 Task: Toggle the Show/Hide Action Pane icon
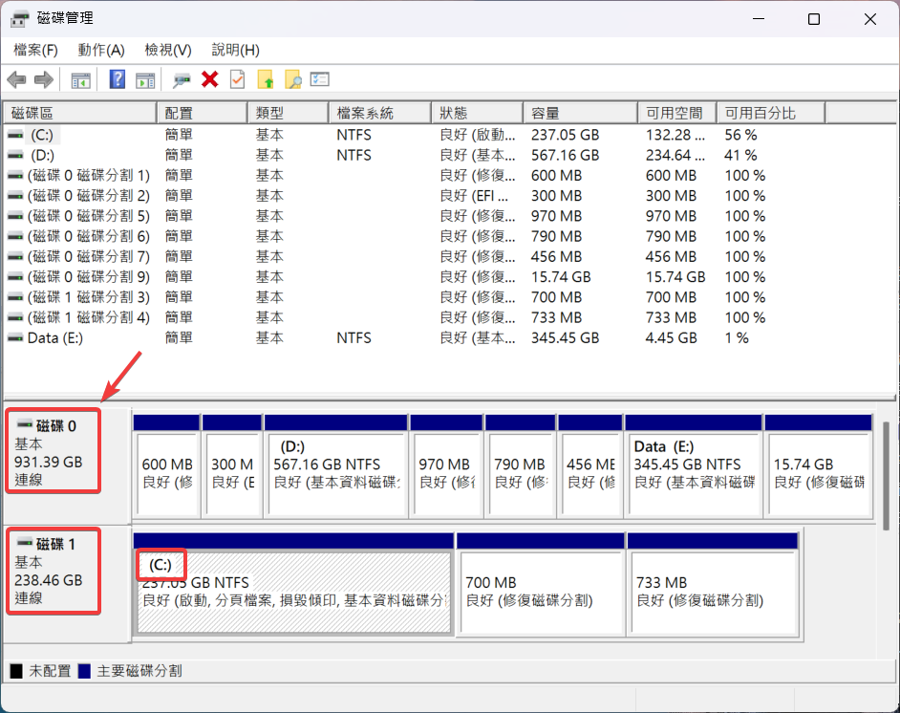(145, 79)
